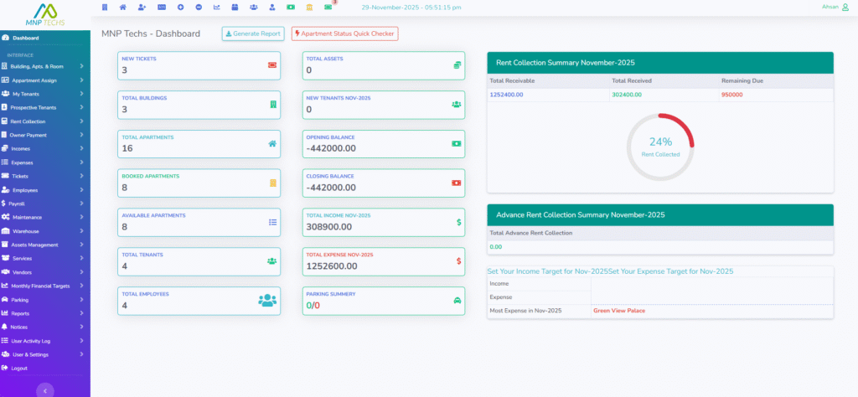
Task: Click the car icon on Parking Summery card
Action: pyautogui.click(x=457, y=300)
